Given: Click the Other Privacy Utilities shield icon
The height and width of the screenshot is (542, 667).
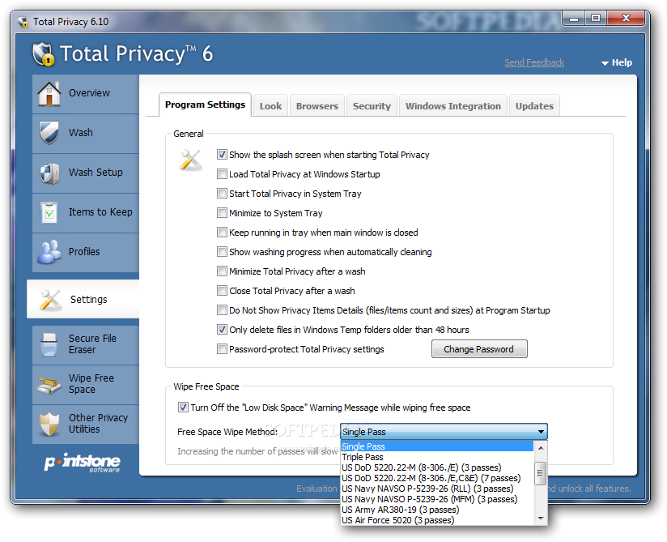Looking at the screenshot, I should pos(49,424).
